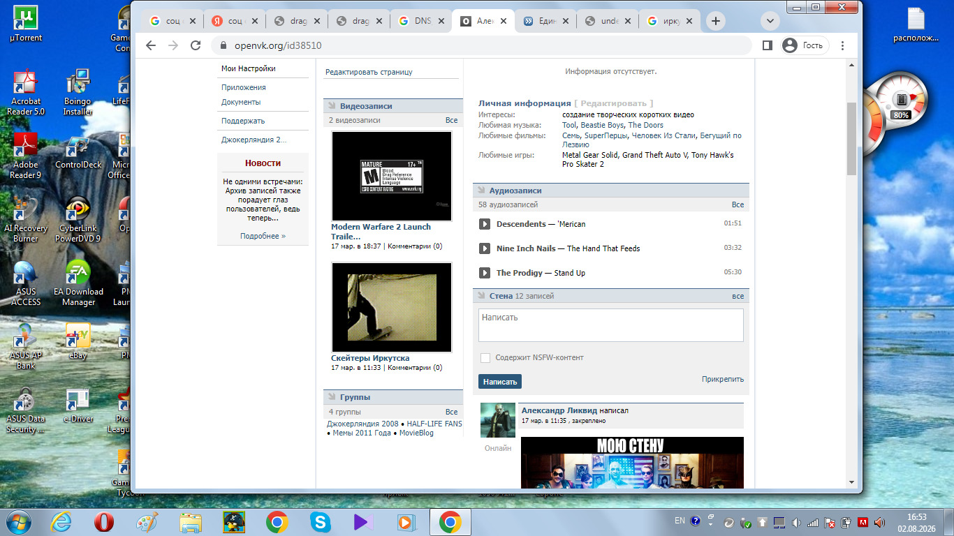Close the ирку browser tab

click(x=690, y=21)
